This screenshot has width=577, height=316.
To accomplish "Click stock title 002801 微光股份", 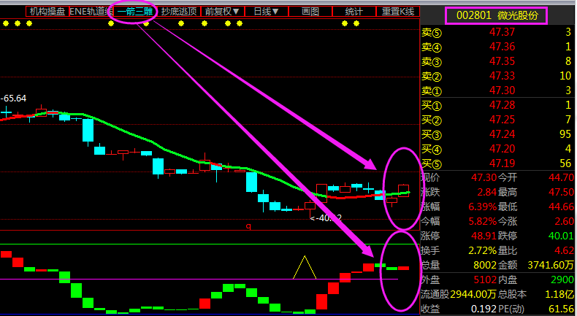I will (x=495, y=15).
